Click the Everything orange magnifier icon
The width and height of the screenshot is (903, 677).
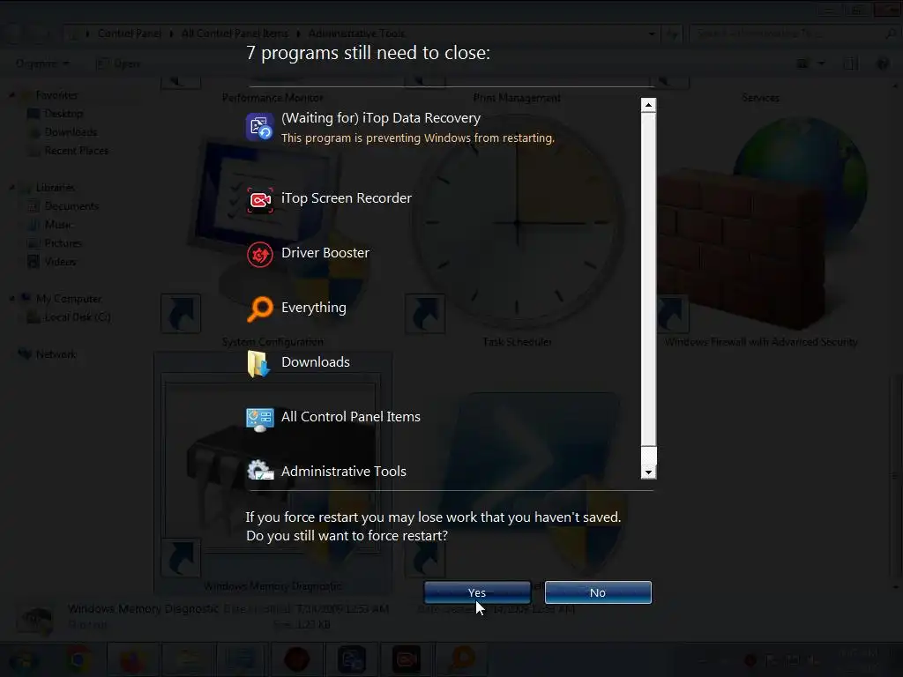(x=260, y=309)
